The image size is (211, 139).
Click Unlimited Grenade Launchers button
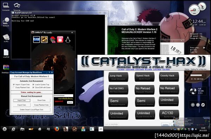point(169,101)
